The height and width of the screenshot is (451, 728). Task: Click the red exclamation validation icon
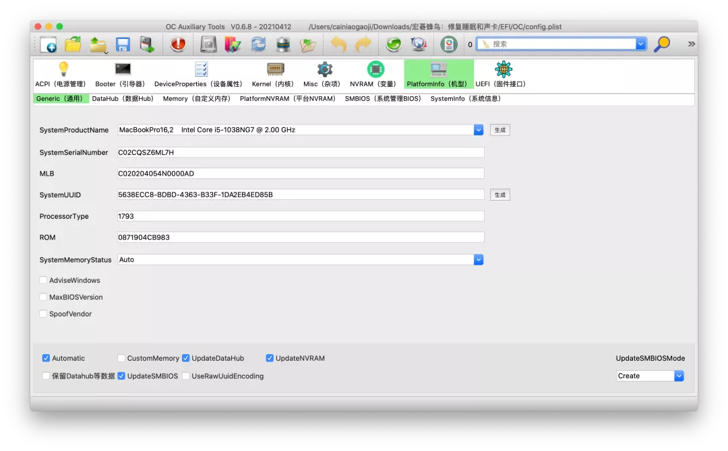click(x=178, y=44)
